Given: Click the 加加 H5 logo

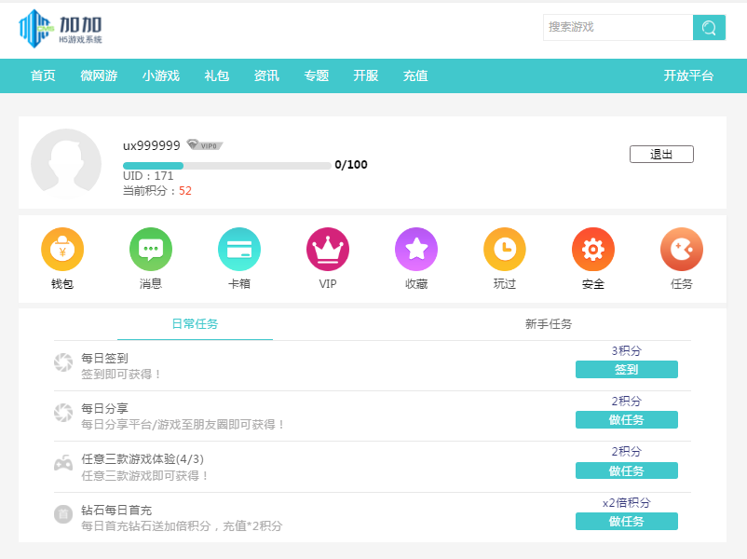Looking at the screenshot, I should (61, 28).
